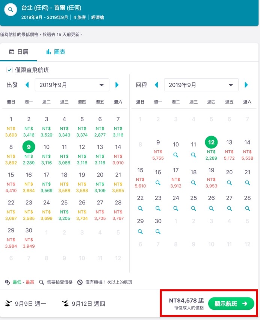Click the 台北 (任何) - 首爾 (任何) route title

(x=51, y=8)
